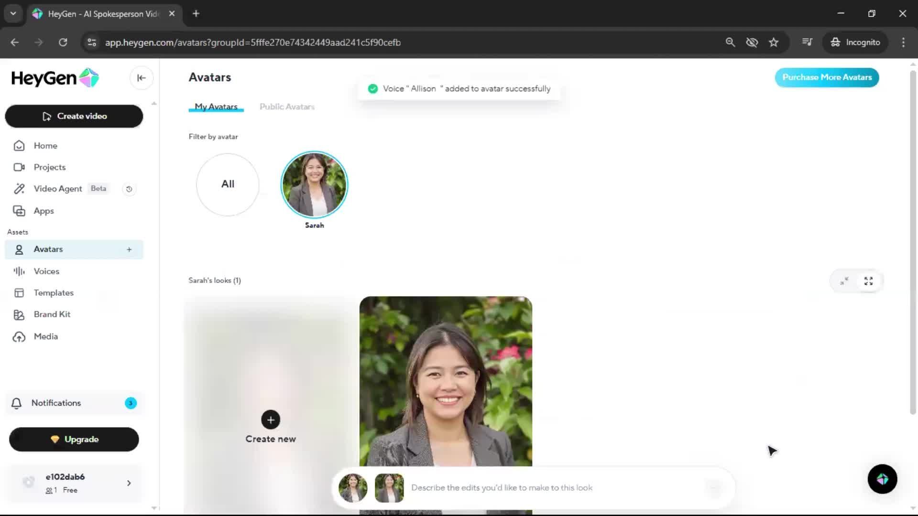Switch looks to compact view
The image size is (918, 516).
click(844, 281)
